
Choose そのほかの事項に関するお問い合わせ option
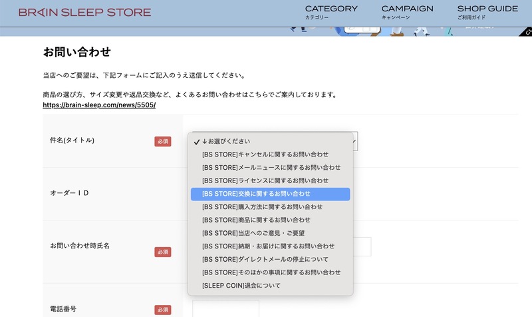pyautogui.click(x=271, y=272)
